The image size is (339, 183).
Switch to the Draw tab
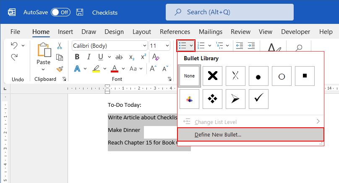tap(89, 32)
